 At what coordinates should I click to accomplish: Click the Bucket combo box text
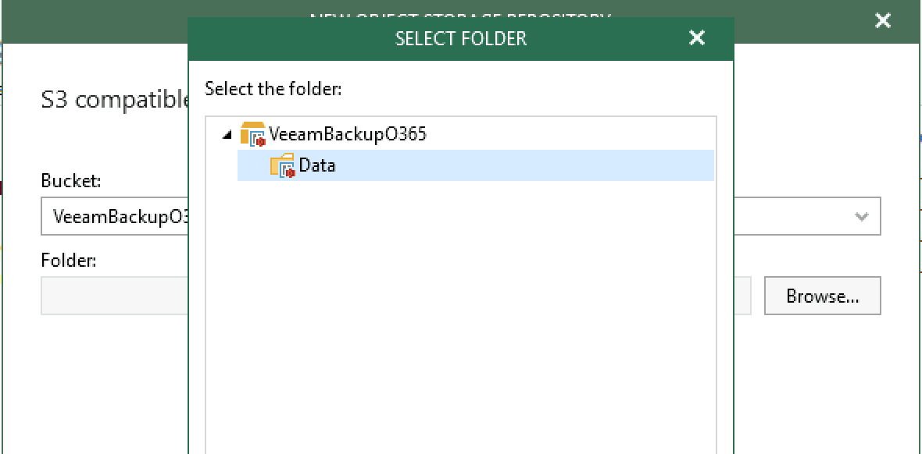click(120, 216)
